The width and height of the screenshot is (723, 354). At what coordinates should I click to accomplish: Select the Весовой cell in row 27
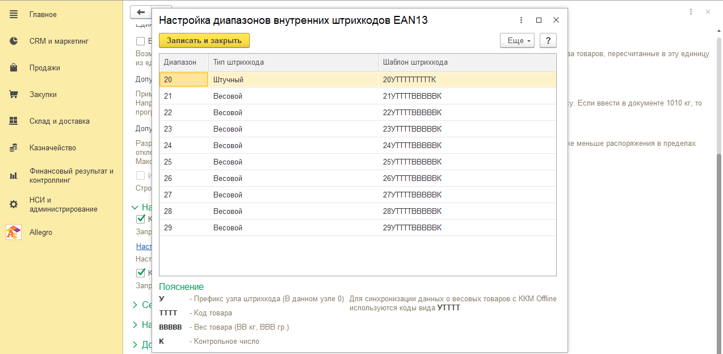293,195
